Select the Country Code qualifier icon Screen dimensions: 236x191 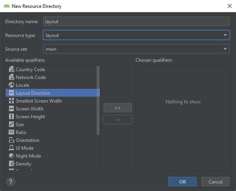(x=11, y=69)
